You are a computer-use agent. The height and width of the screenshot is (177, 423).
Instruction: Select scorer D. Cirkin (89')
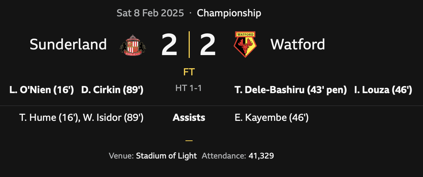pyautogui.click(x=112, y=90)
